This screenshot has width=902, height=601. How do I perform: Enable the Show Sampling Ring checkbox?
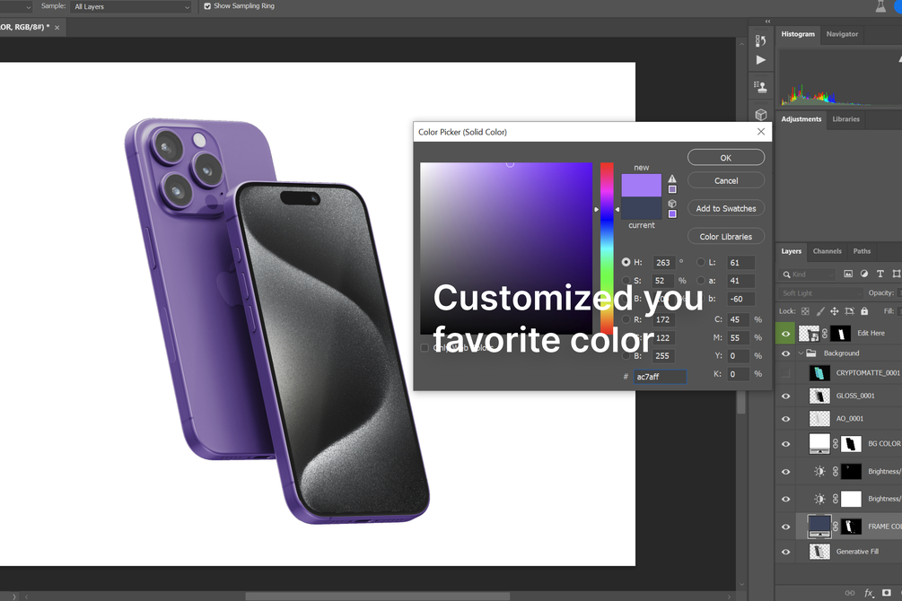click(x=207, y=6)
